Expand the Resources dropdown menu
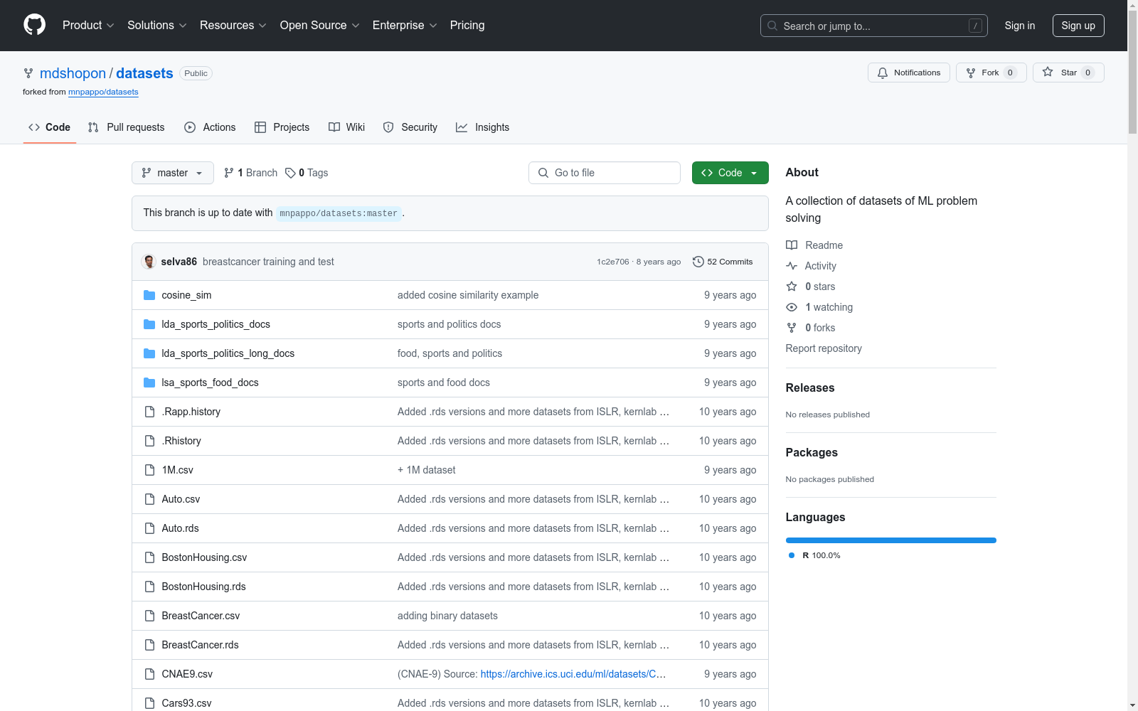The image size is (1138, 711). 233,26
